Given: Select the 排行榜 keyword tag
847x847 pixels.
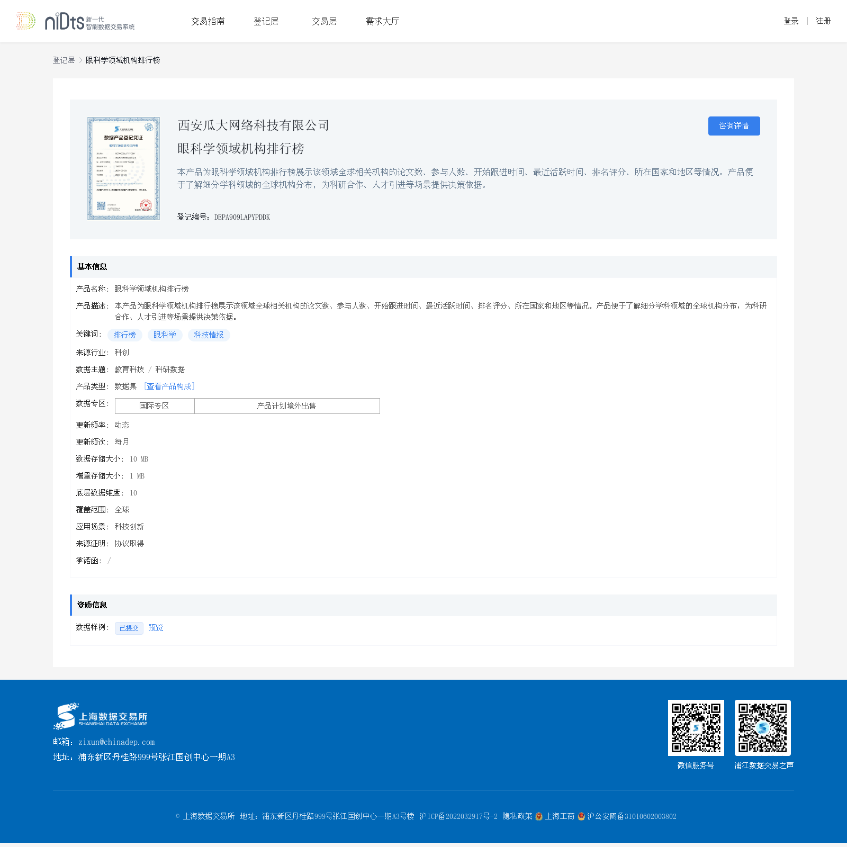Looking at the screenshot, I should click(125, 335).
